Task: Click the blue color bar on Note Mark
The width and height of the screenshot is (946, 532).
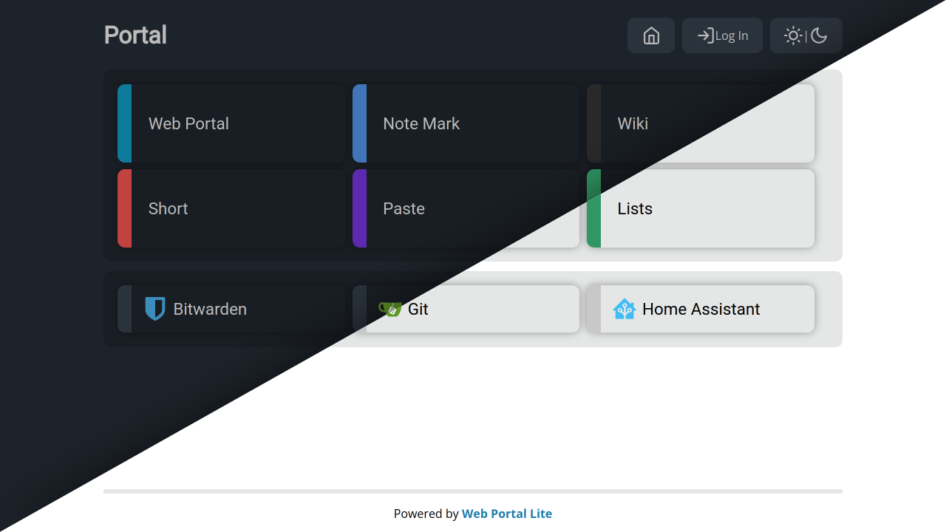Action: click(x=359, y=123)
